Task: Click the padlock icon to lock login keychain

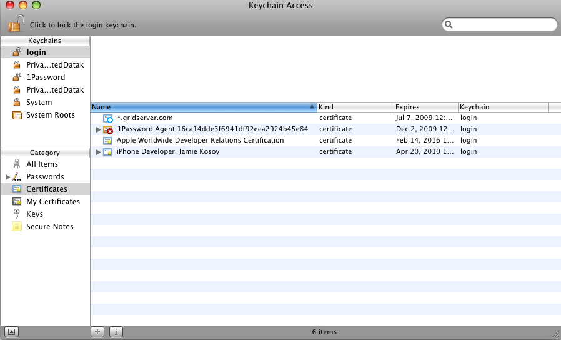Action: pos(16,24)
